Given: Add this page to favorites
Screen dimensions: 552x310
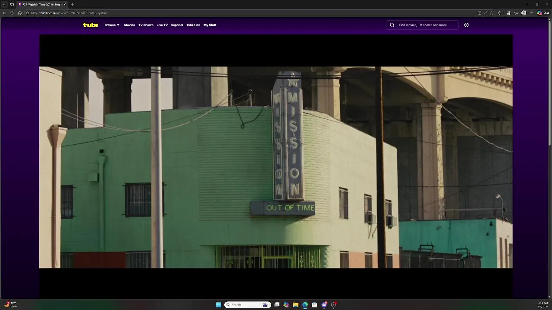Looking at the screenshot, I should (492, 13).
